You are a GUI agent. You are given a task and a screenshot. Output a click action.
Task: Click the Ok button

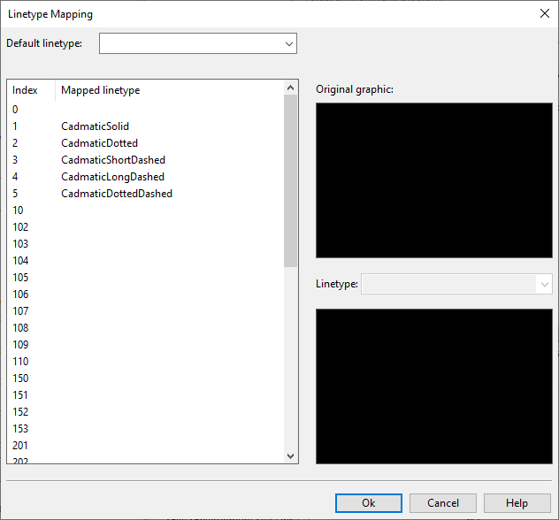pos(369,502)
